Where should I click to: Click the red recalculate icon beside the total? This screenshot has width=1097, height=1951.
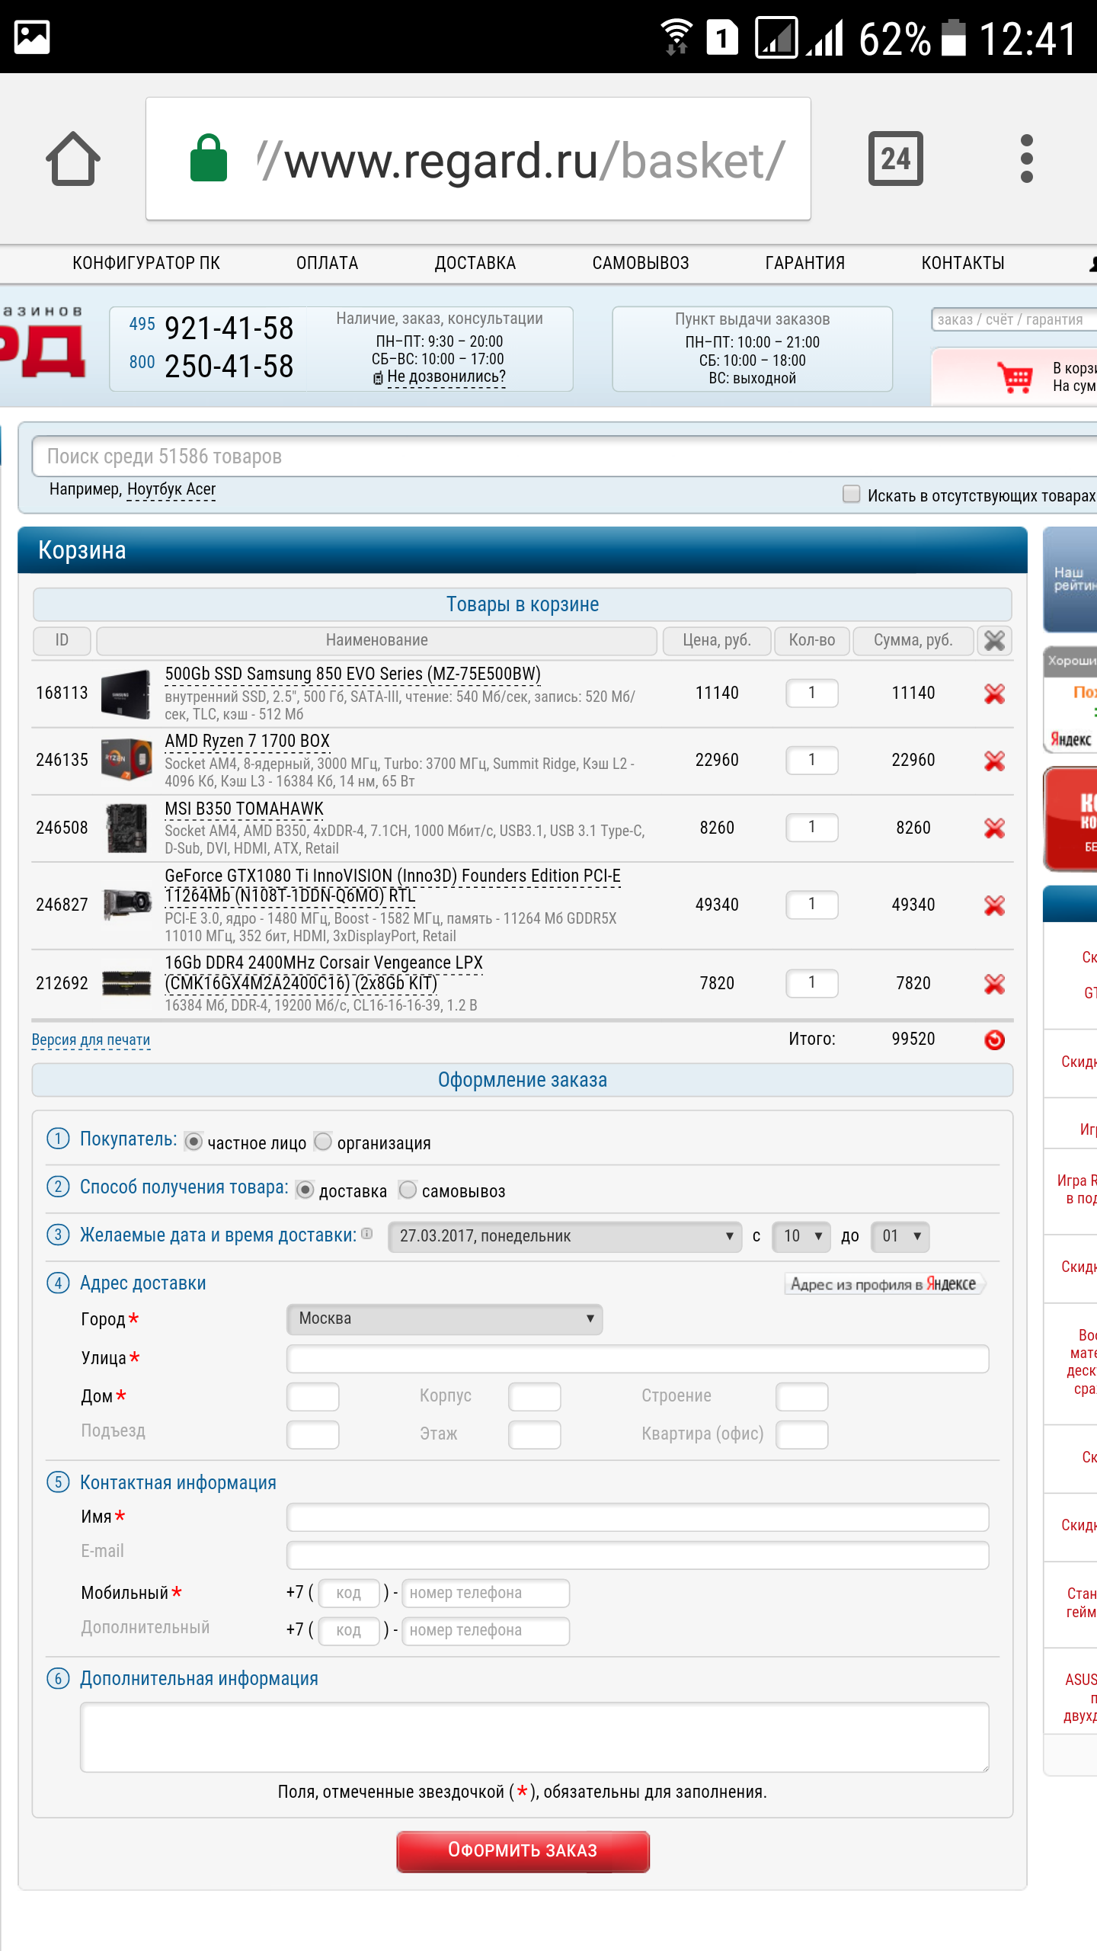coord(994,1040)
